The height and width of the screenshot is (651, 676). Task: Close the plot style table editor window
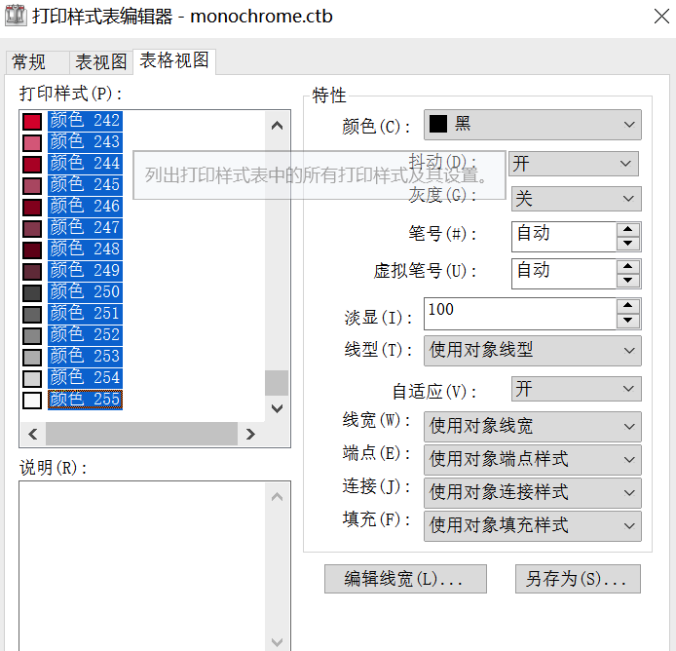tap(661, 17)
